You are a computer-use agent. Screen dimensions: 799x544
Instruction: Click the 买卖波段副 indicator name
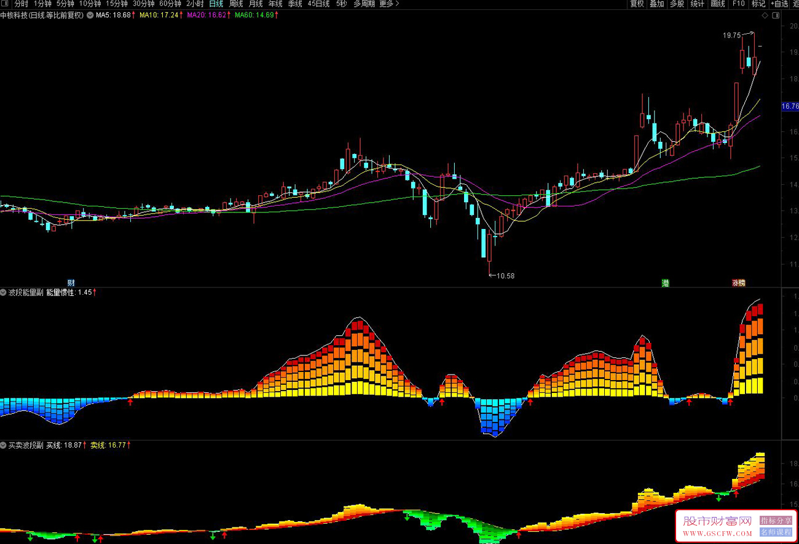26,445
